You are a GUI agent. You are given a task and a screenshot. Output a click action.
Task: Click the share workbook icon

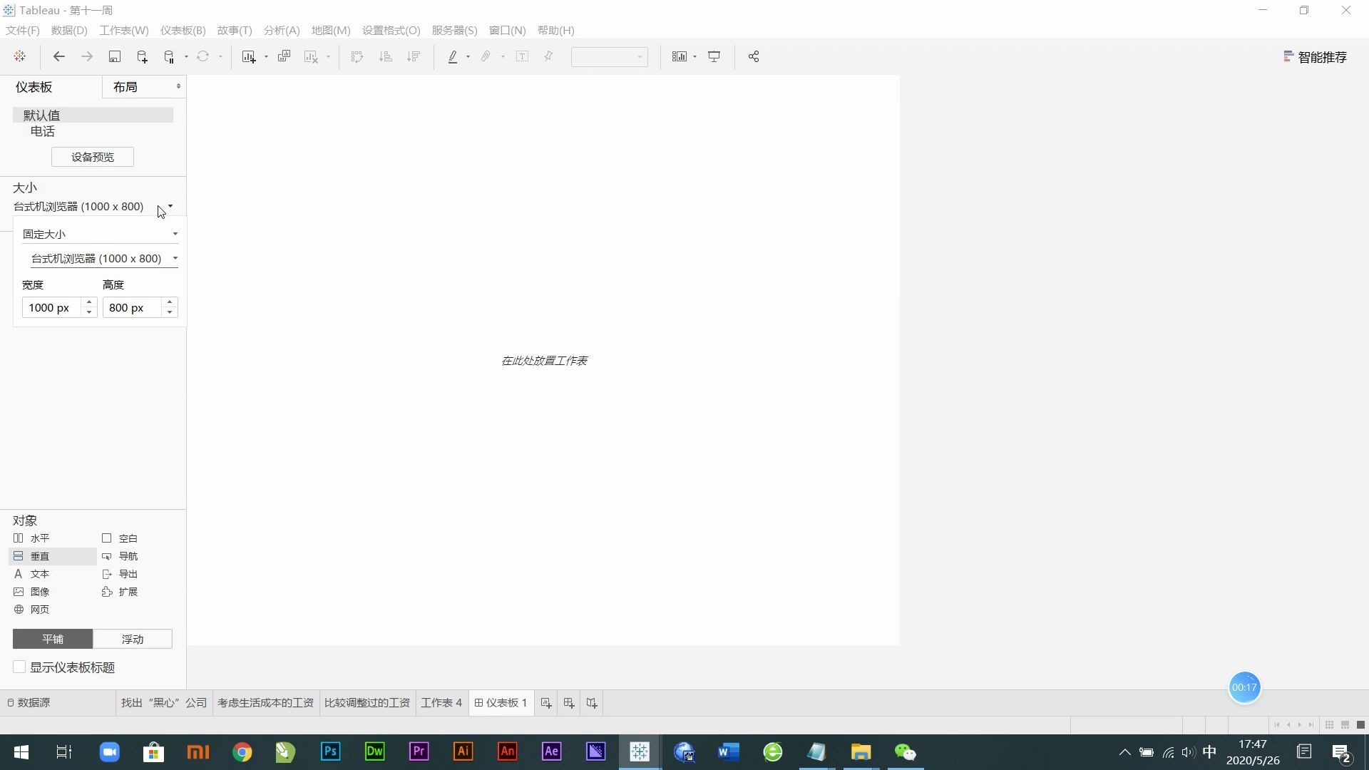click(754, 57)
